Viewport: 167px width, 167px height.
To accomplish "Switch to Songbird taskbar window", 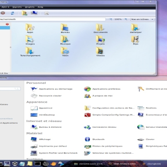I will click(x=152, y=164).
